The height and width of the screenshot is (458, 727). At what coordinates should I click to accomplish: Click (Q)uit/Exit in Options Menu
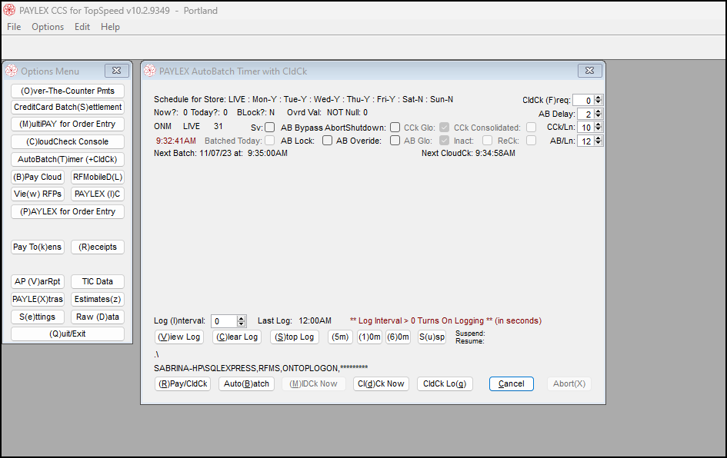point(68,334)
